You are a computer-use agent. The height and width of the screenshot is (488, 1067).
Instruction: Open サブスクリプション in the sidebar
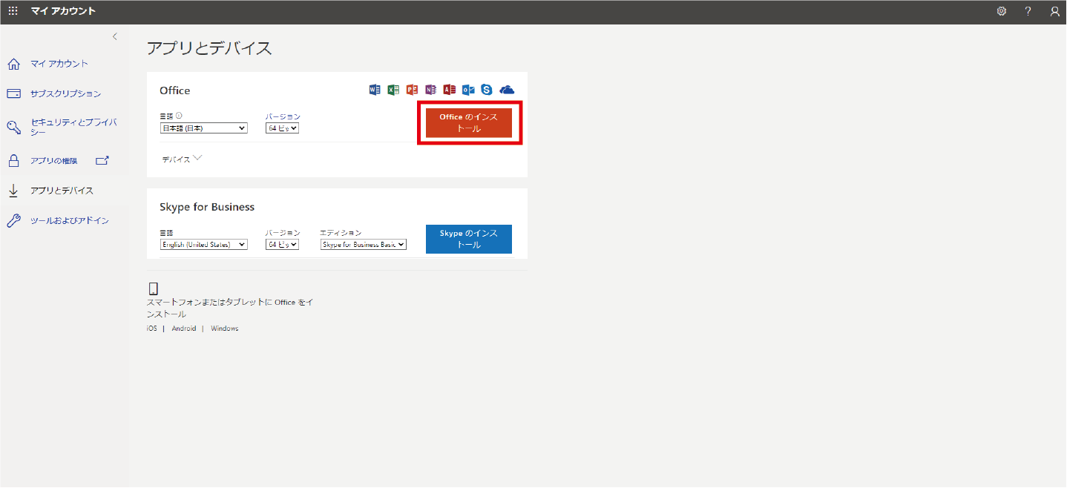tap(65, 93)
